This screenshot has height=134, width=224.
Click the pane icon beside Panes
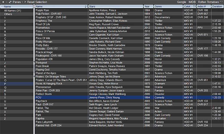[10, 2]
